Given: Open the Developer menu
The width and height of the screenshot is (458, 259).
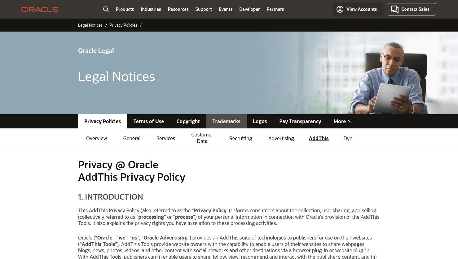Looking at the screenshot, I should click(249, 9).
